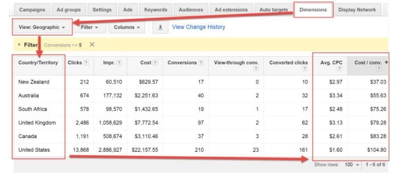The height and width of the screenshot is (174, 398).
Task: Download the report with the download icon
Action: tap(160, 27)
